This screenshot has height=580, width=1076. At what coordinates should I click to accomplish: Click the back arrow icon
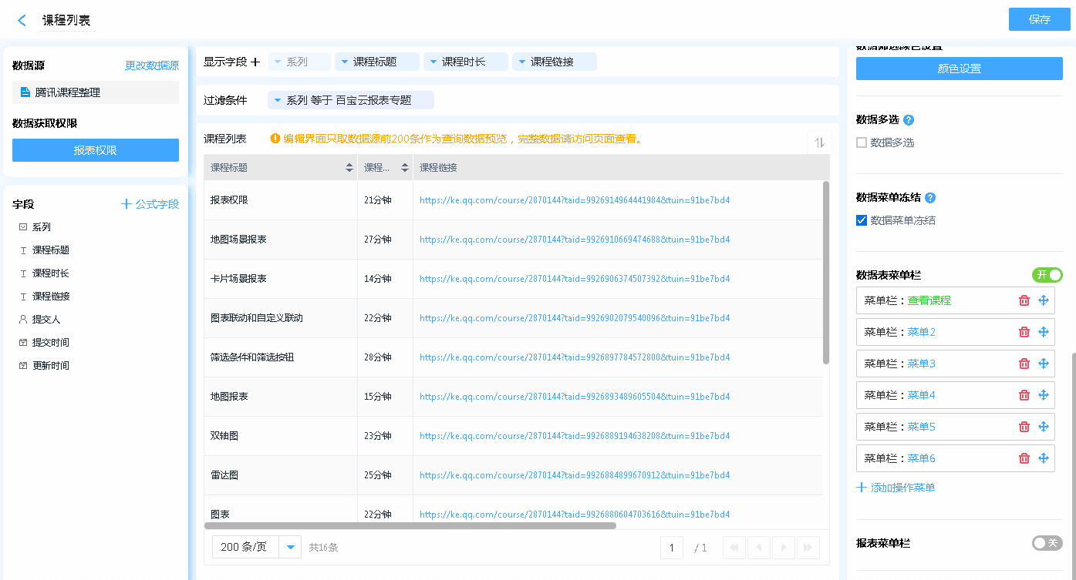(22, 21)
